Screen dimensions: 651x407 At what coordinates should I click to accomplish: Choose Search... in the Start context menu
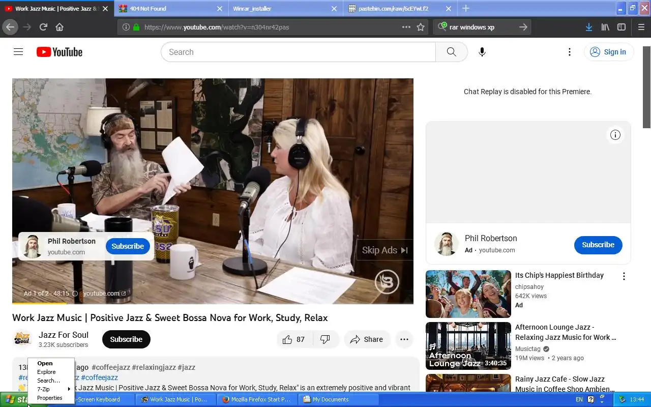pos(51,381)
